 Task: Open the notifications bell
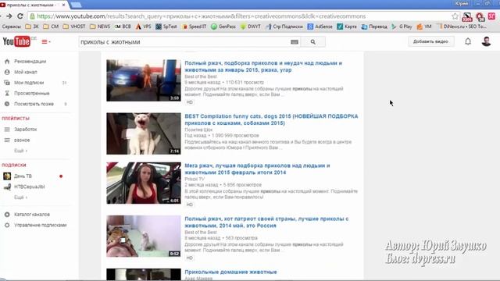point(468,41)
